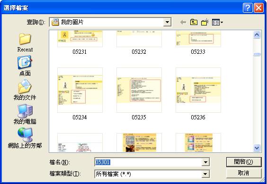Click the help question mark button
The image size is (267, 184).
pyautogui.click(x=248, y=8)
